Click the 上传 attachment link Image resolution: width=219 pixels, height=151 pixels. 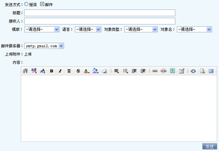click(x=28, y=54)
